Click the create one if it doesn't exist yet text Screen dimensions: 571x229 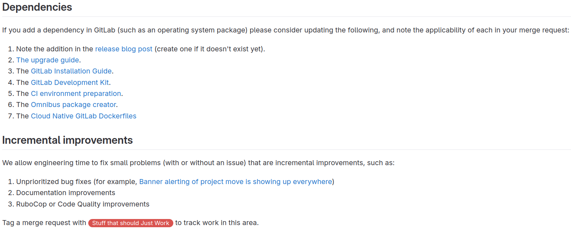[209, 49]
